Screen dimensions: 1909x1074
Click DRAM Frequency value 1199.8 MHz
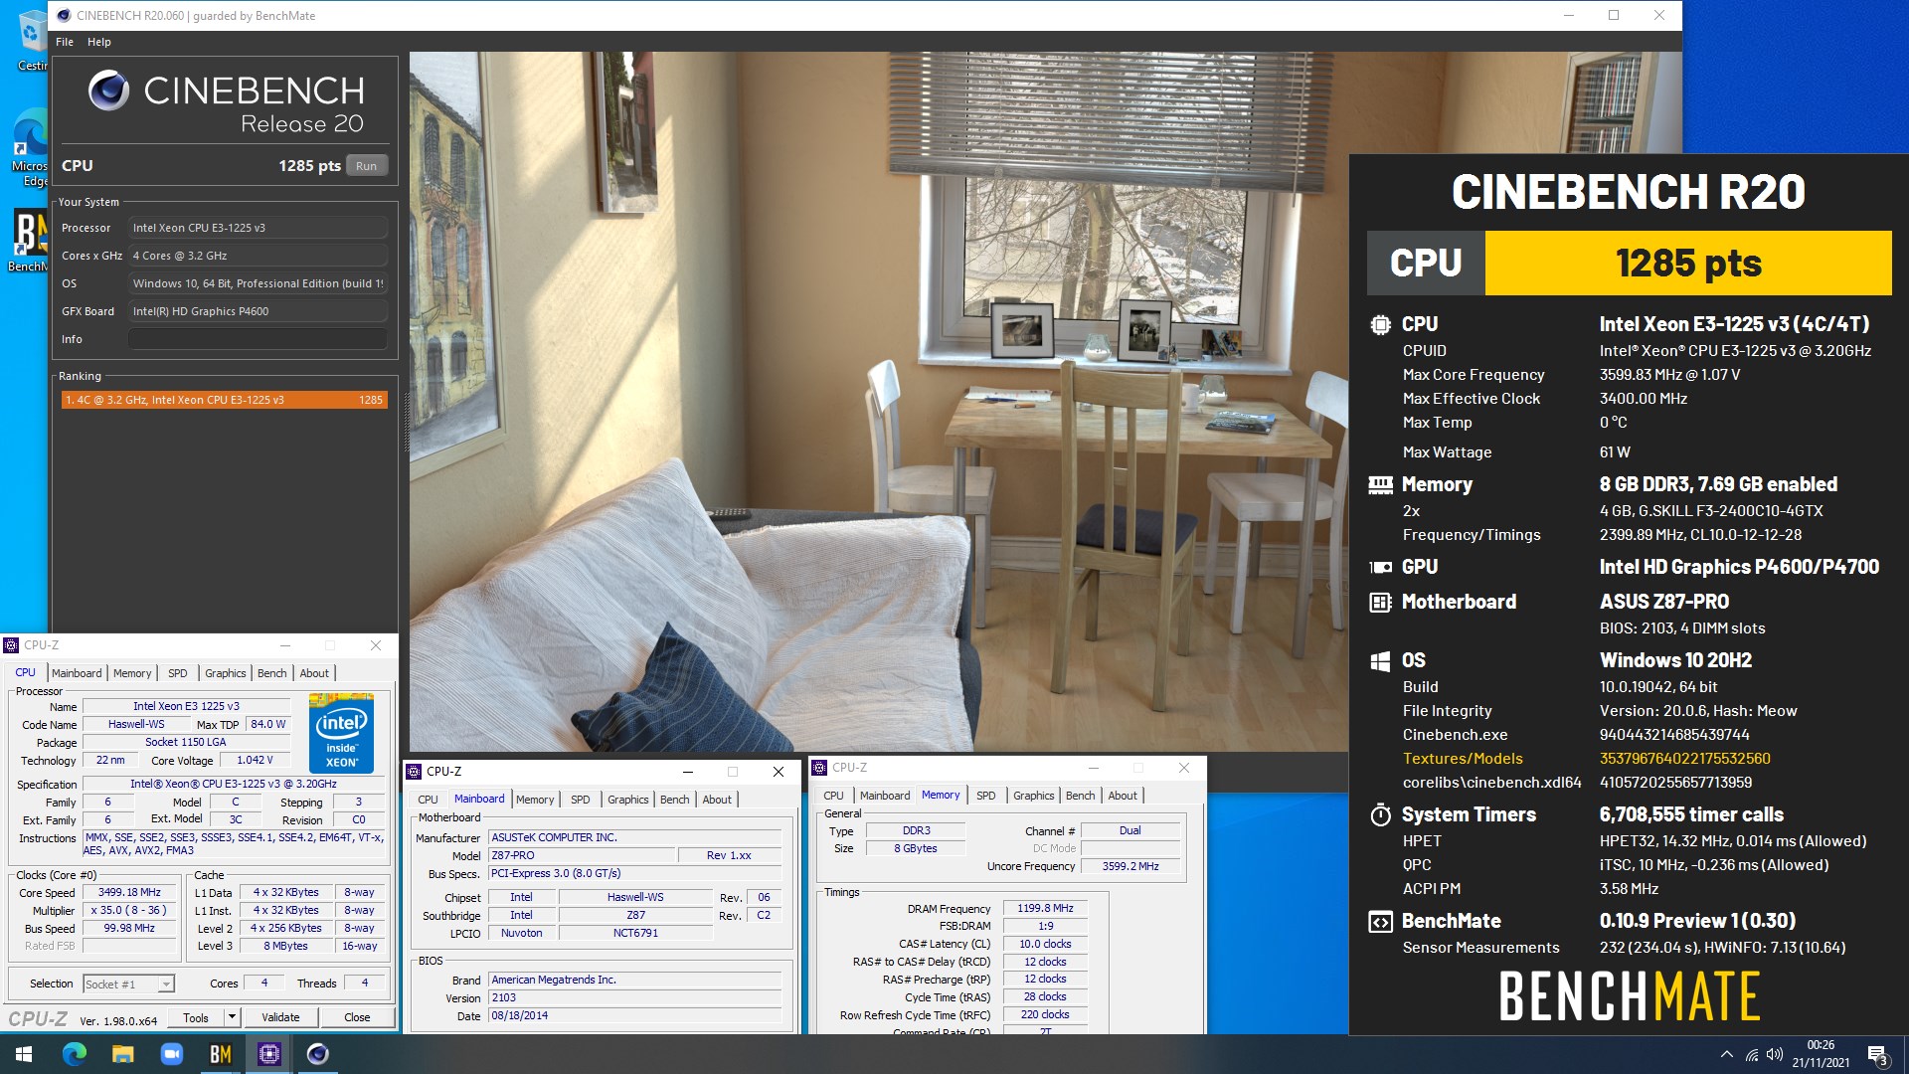coord(1045,908)
